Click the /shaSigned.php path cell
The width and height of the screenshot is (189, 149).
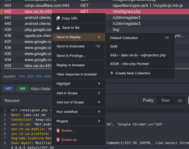coord(126,12)
